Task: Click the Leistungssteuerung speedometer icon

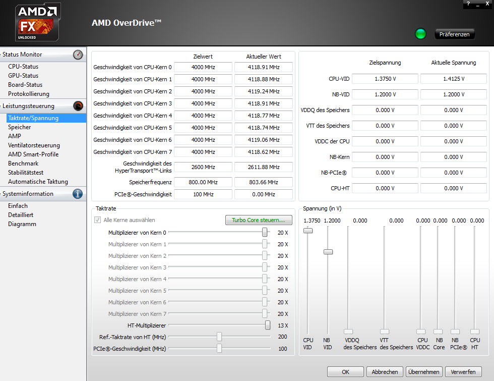Action: tap(78, 106)
